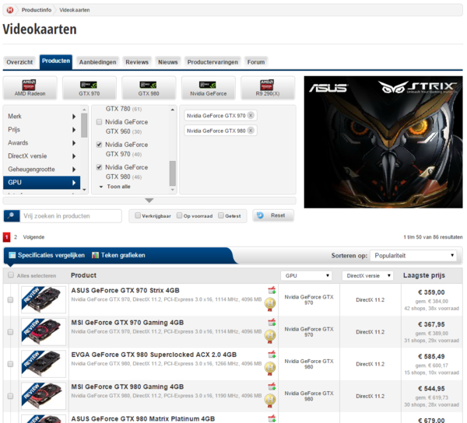This screenshot has height=423, width=467.
Task: Collapse the filter panel with down triangle
Action: coord(149,201)
